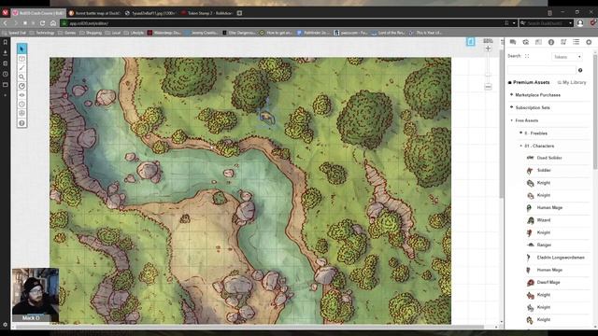Select the Soldier token
This screenshot has width=598, height=336.
click(x=544, y=170)
